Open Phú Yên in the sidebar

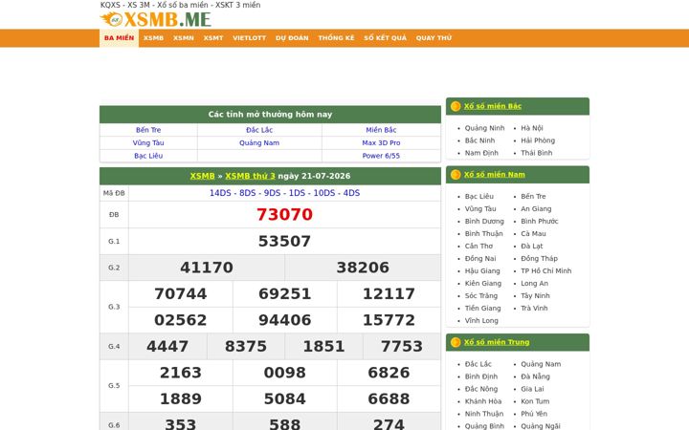534,414
